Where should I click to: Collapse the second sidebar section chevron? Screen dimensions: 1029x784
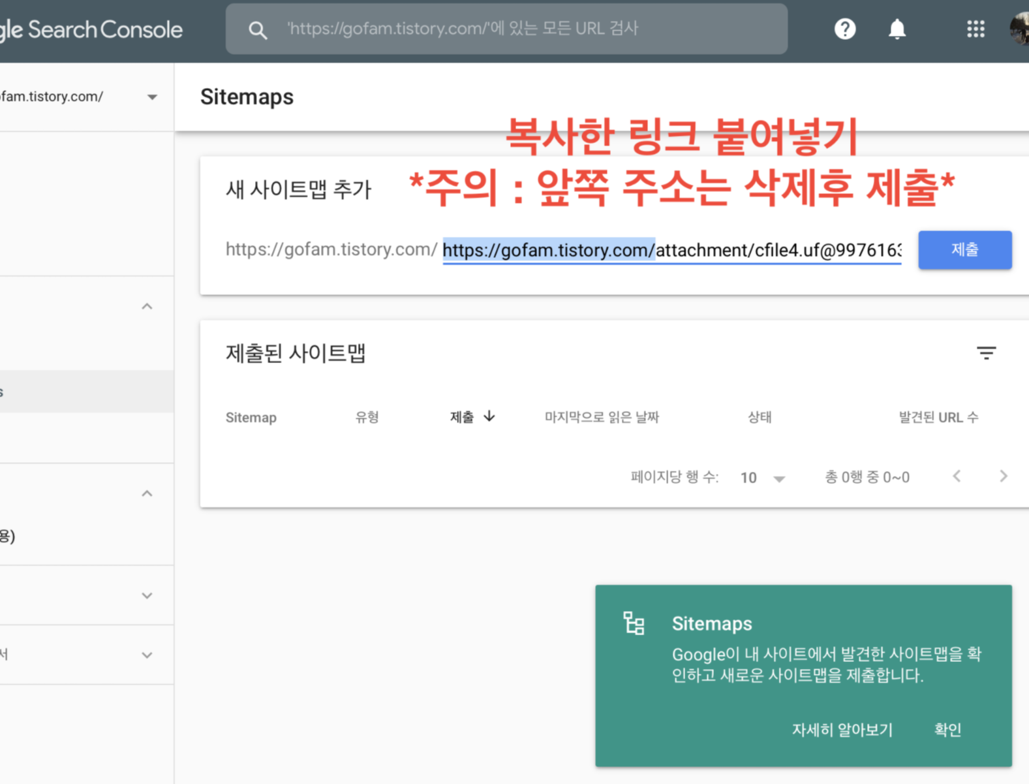click(x=147, y=494)
